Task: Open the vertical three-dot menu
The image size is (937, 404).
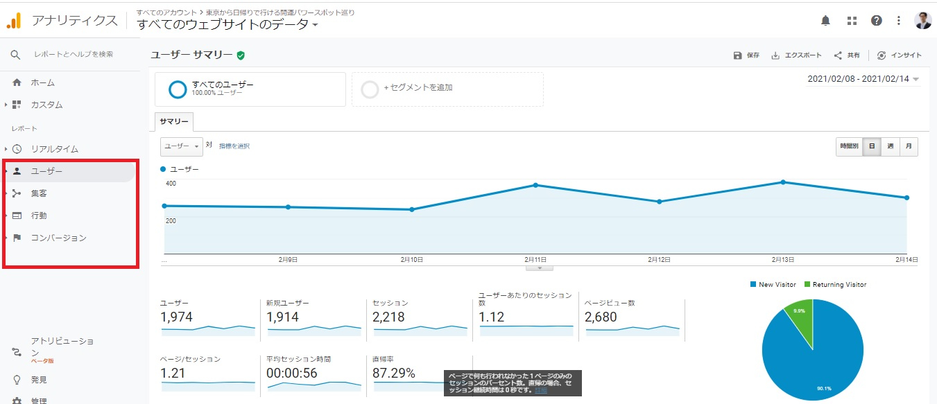Action: coord(899,21)
